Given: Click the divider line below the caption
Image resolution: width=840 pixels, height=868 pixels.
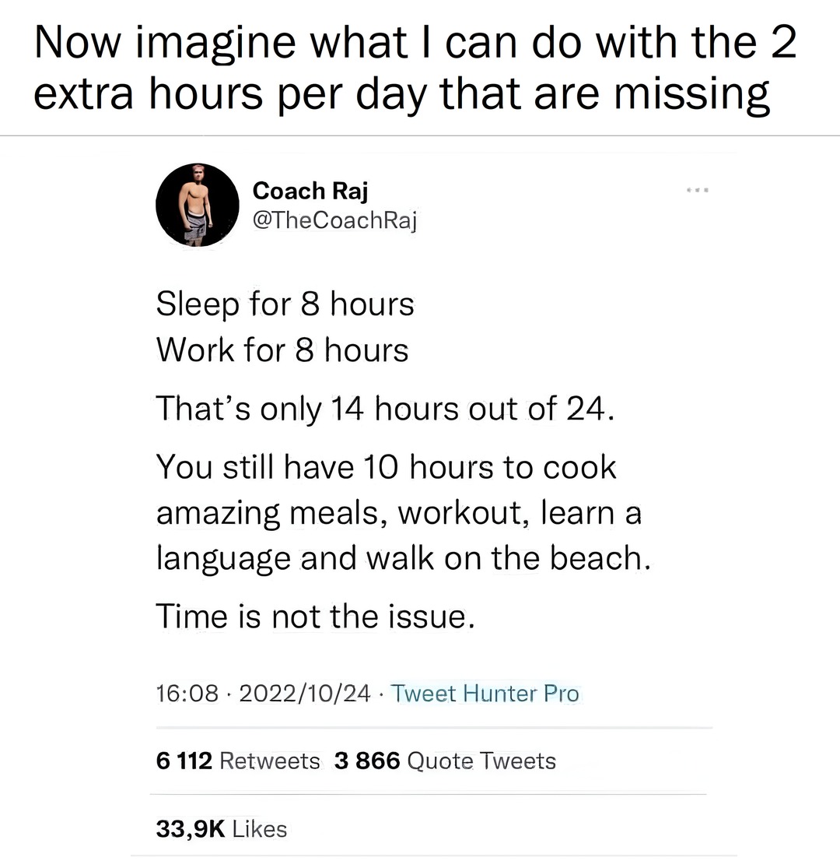Looking at the screenshot, I should click(x=420, y=135).
